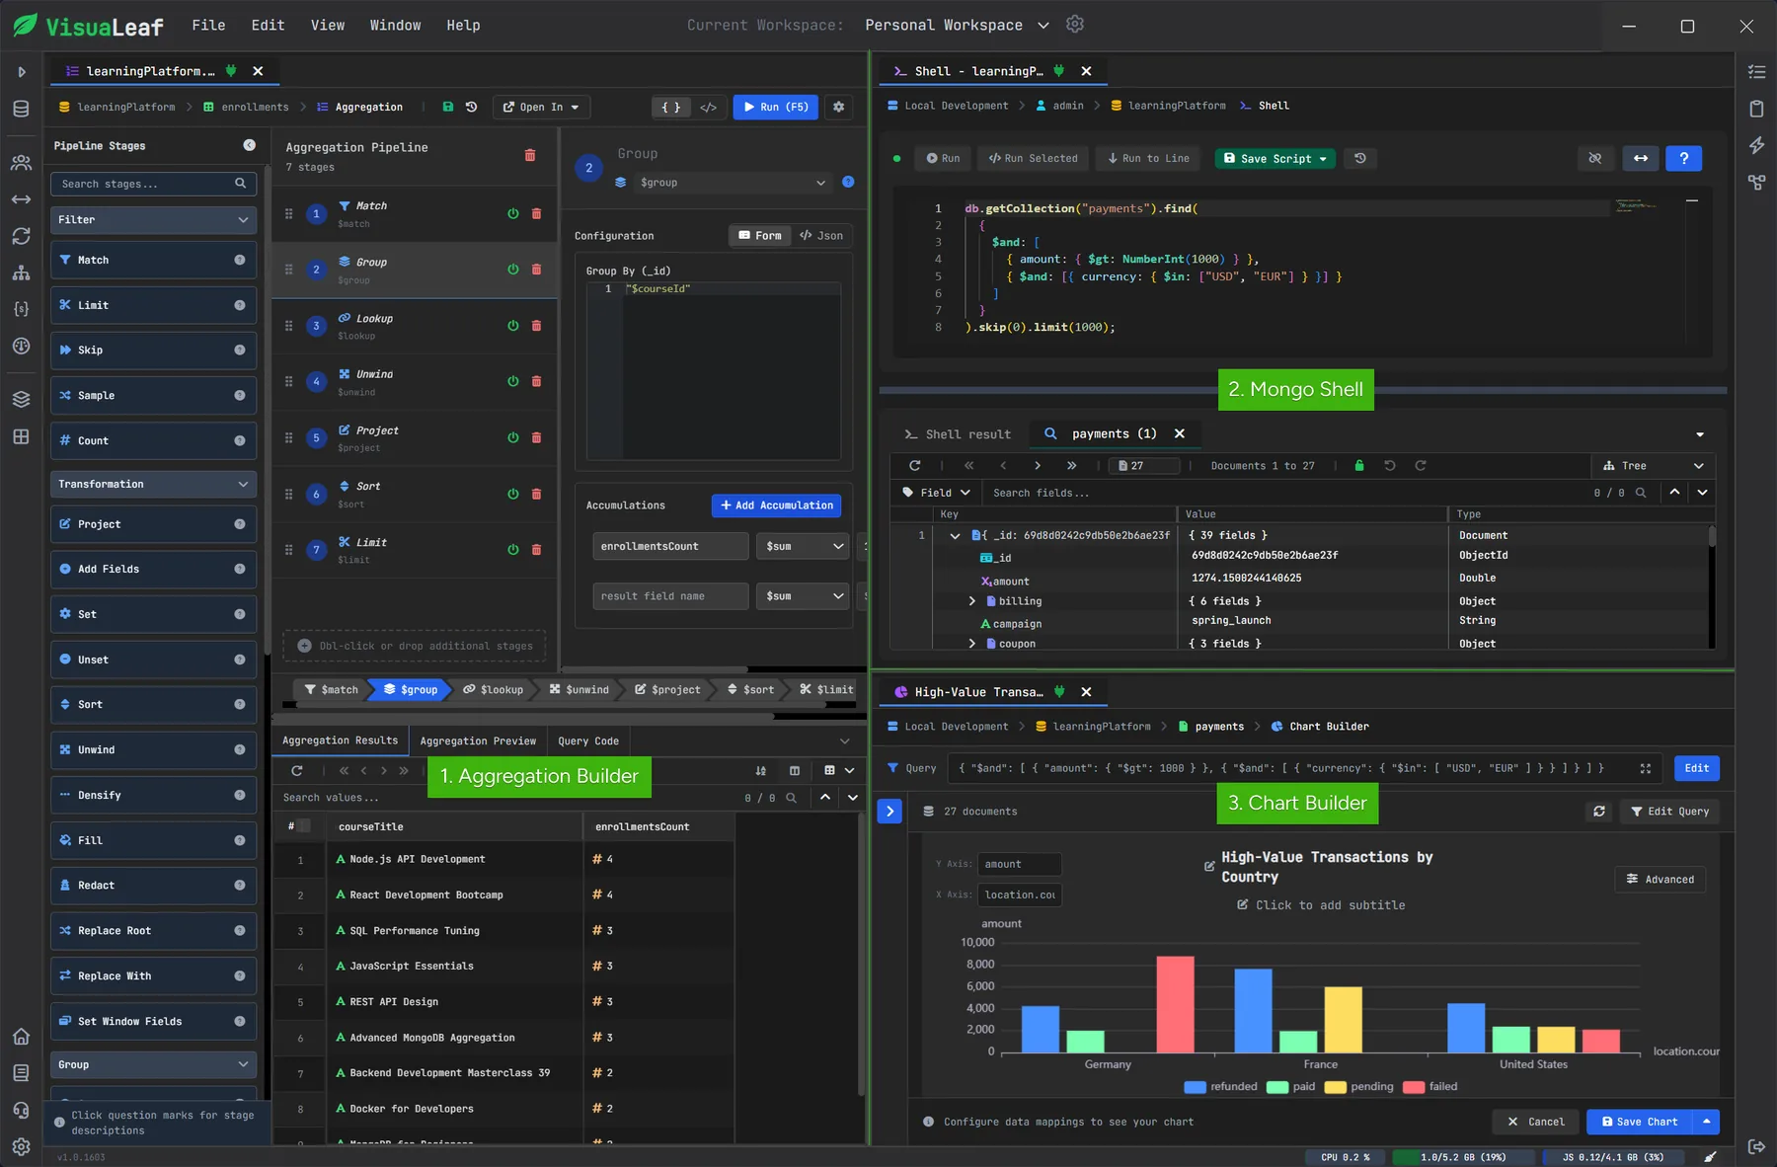1777x1167 pixels.
Task: Click the refunded legend color swatch
Action: click(1195, 1087)
